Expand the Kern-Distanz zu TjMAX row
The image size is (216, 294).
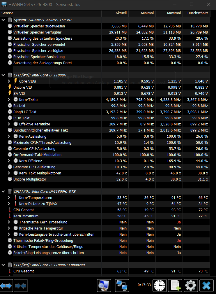[x=9, y=204]
